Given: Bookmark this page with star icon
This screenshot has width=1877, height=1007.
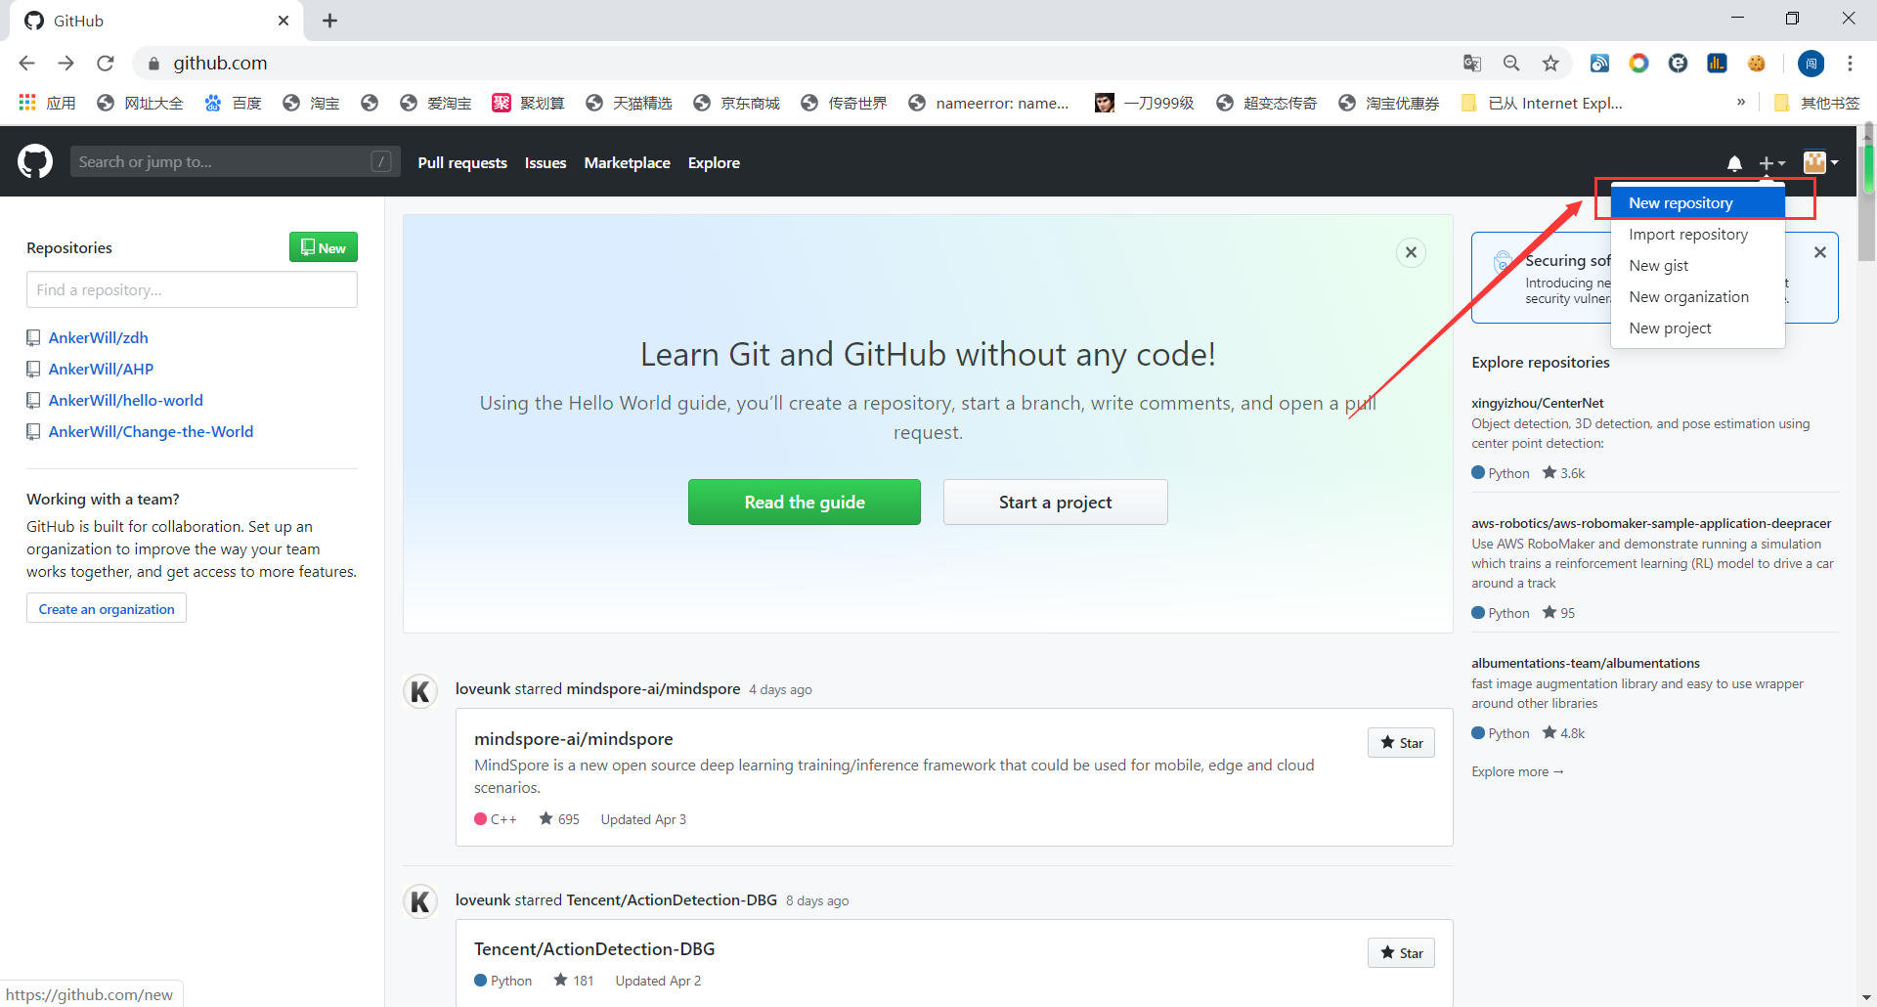Looking at the screenshot, I should coord(1550,63).
